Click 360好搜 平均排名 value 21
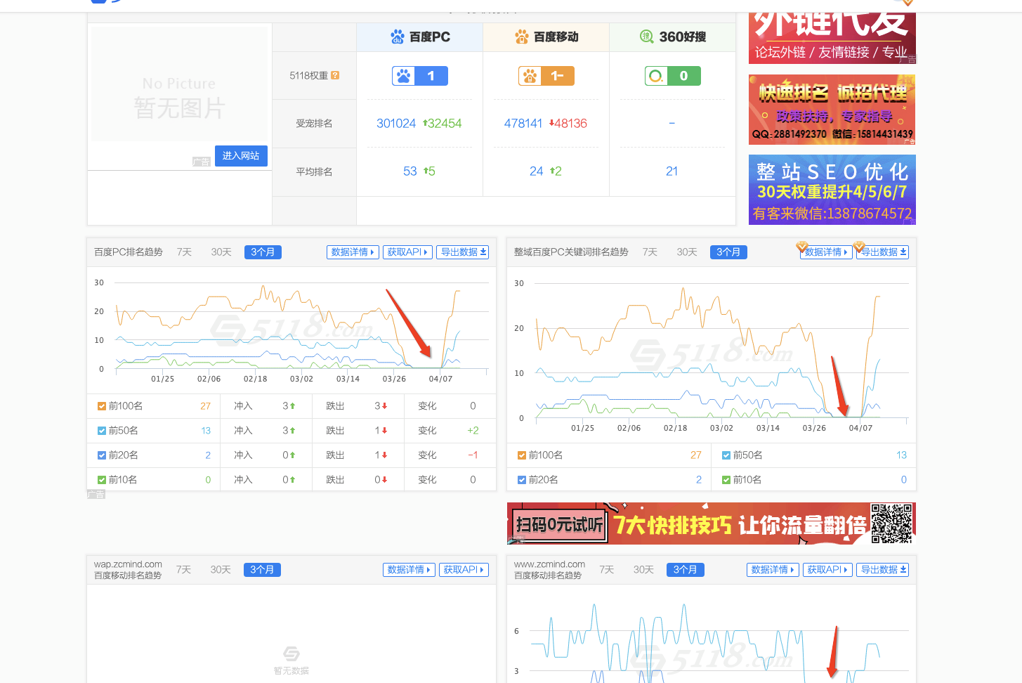 pos(672,171)
